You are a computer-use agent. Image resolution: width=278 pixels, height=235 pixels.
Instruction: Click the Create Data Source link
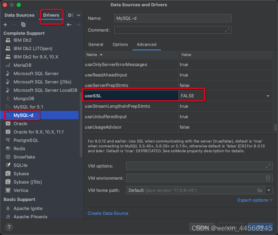[x=108, y=213]
